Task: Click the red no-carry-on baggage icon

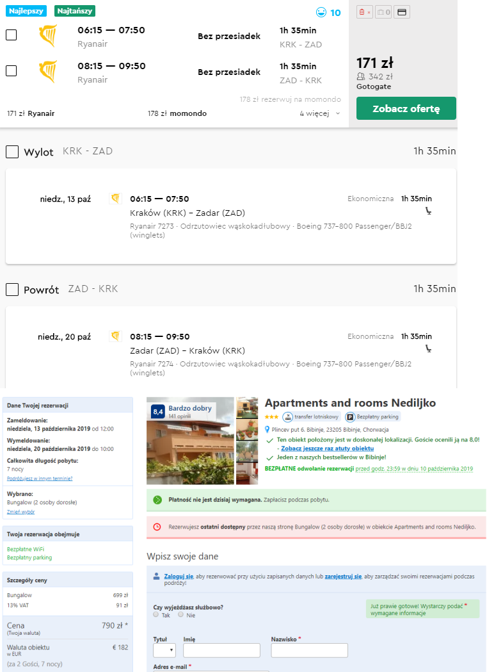Action: point(364,12)
